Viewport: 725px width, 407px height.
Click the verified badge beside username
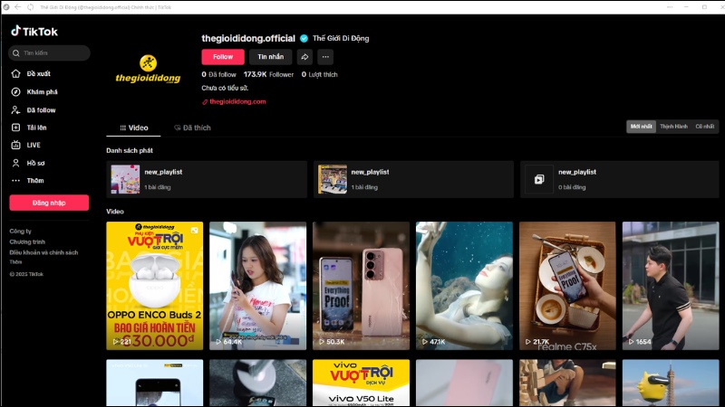[304, 38]
